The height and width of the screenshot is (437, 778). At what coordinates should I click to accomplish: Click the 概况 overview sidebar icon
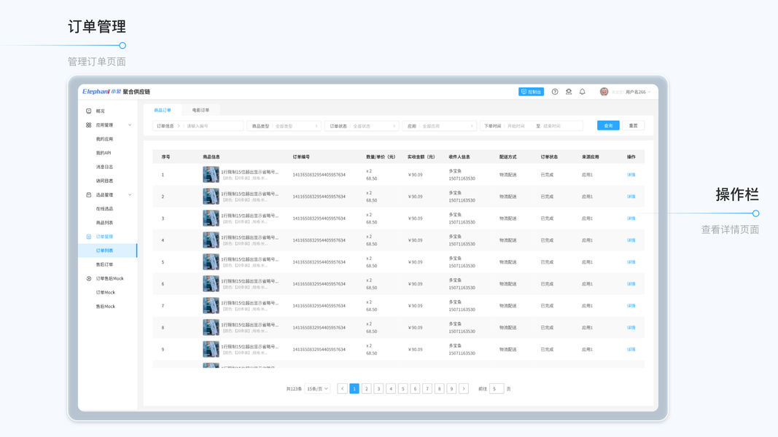point(89,111)
